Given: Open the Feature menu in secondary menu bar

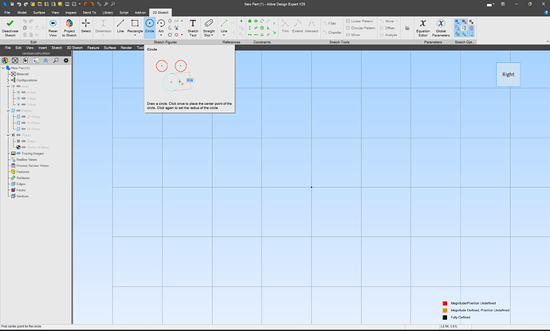Looking at the screenshot, I should coord(93,48).
